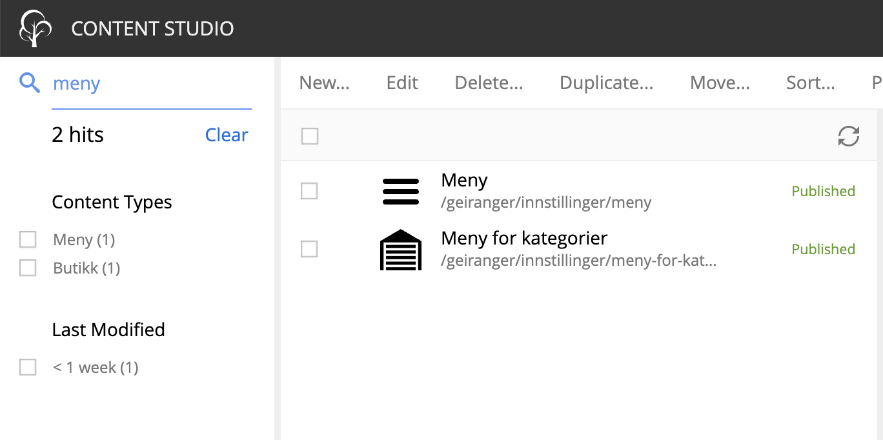Open the New... content dialog

click(x=324, y=83)
